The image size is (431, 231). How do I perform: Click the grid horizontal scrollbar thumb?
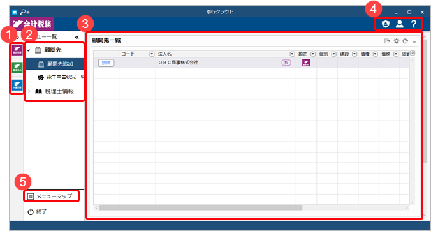click(x=200, y=207)
